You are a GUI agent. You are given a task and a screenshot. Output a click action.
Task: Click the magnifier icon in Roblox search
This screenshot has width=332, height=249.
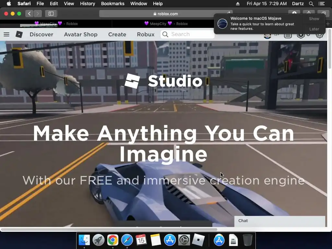tap(165, 34)
